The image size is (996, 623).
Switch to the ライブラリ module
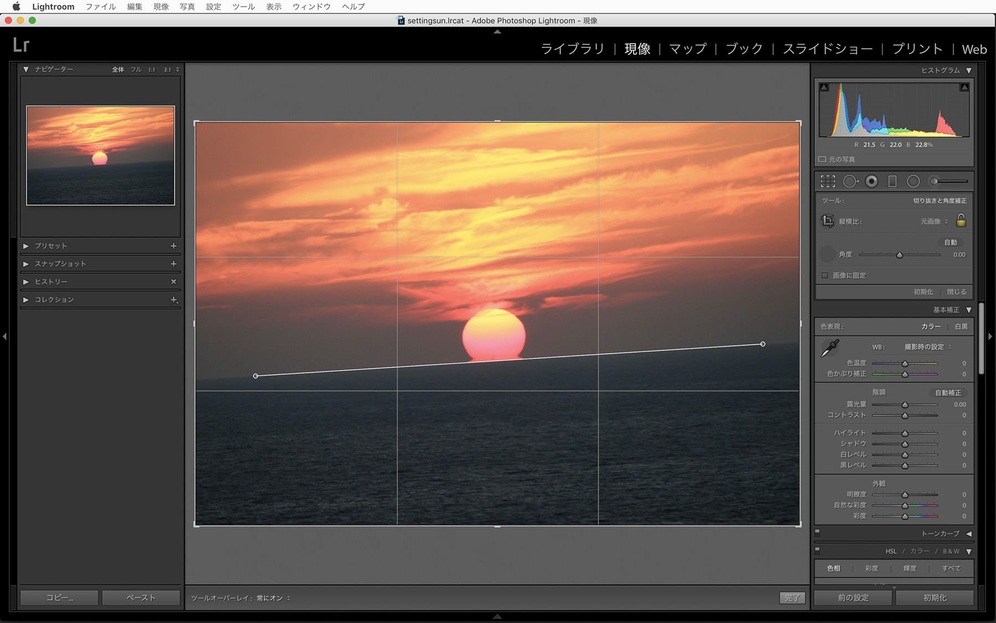pyautogui.click(x=572, y=49)
